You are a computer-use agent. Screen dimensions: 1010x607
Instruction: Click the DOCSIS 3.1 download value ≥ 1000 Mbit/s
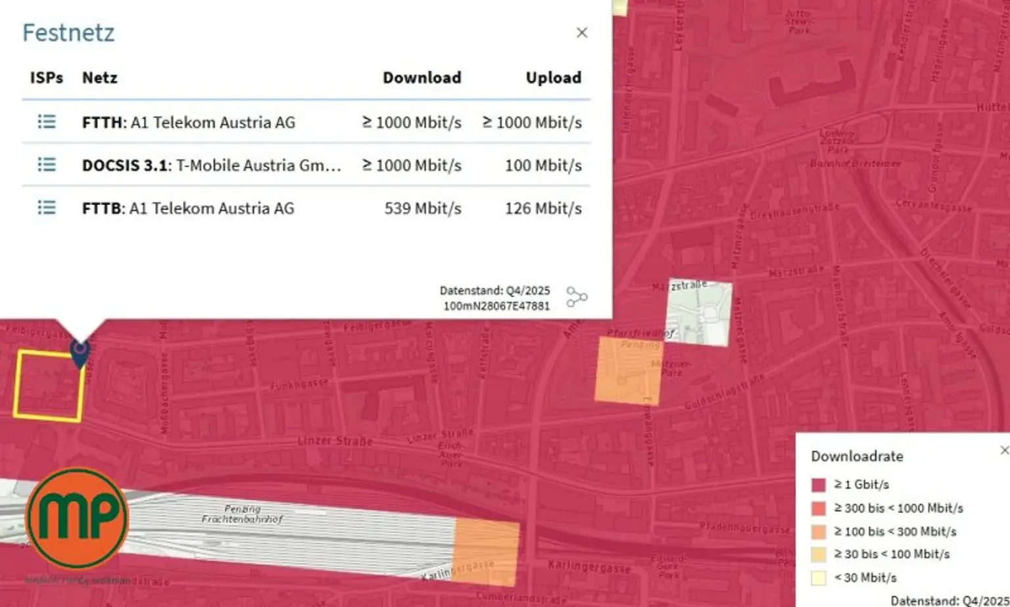pos(412,165)
